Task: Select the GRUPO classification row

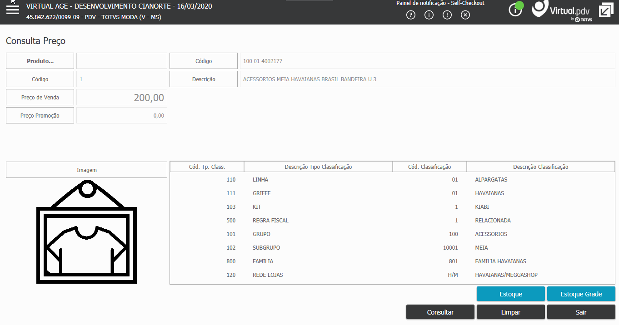Action: pyautogui.click(x=392, y=234)
